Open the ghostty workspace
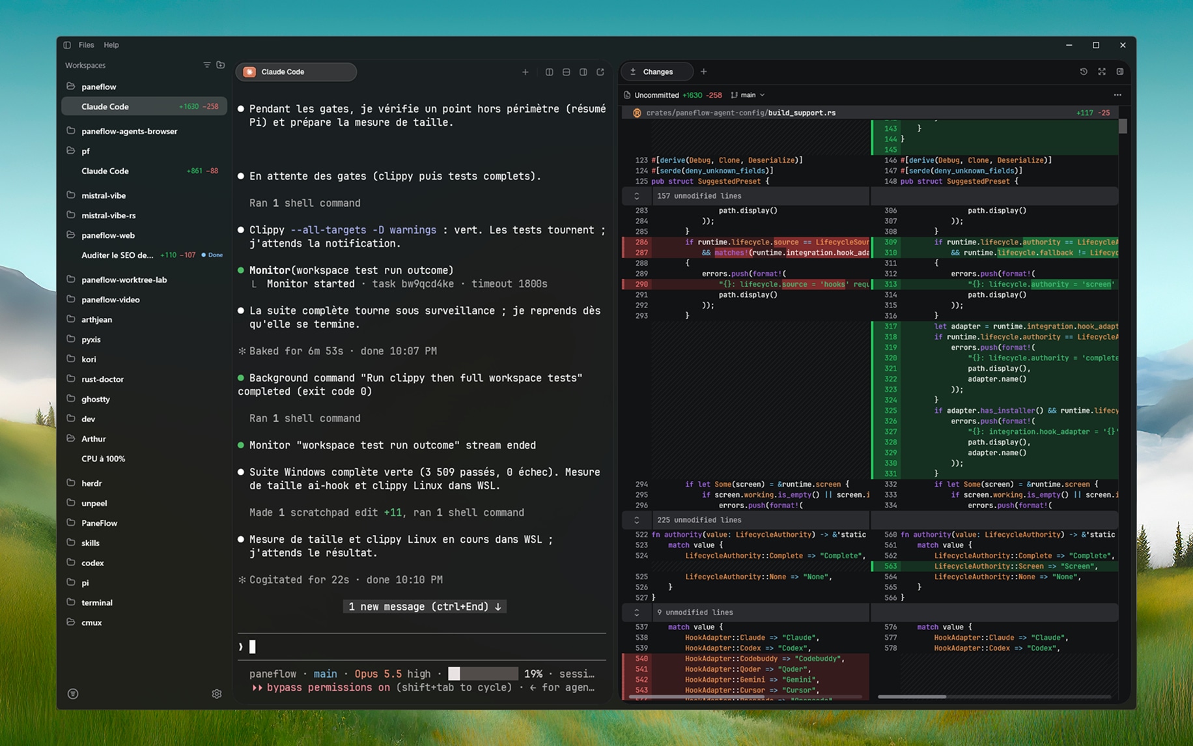Screen dimensions: 1193x746 [x=144, y=399]
